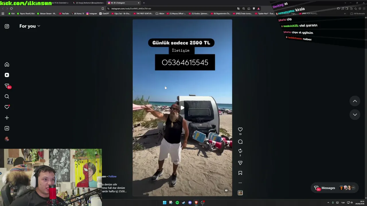Bookmark this page in address bar
Image resolution: width=367 pixels, height=206 pixels.
[x=103, y=9]
